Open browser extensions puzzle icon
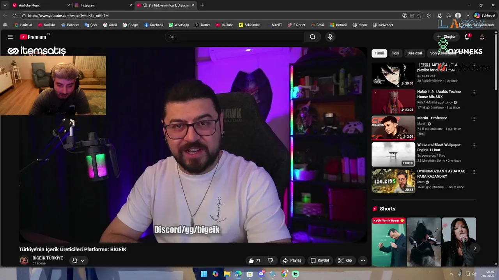The image size is (499, 280). (x=429, y=16)
